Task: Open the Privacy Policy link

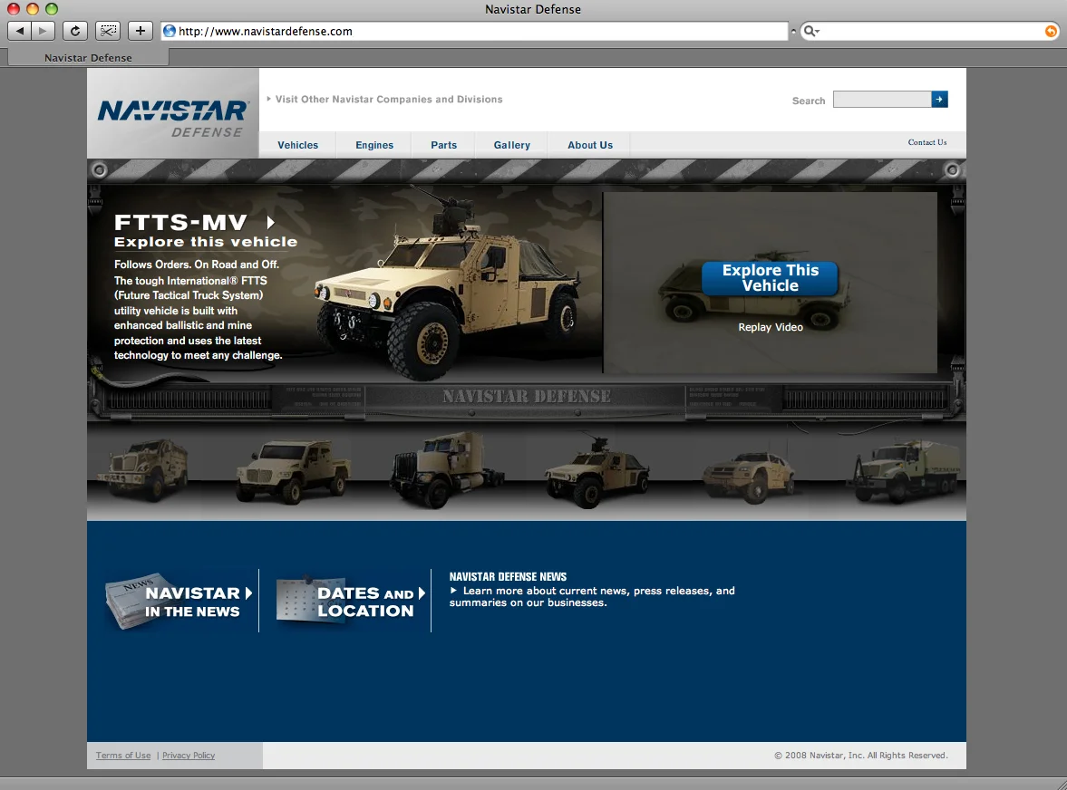Action: coord(189,756)
